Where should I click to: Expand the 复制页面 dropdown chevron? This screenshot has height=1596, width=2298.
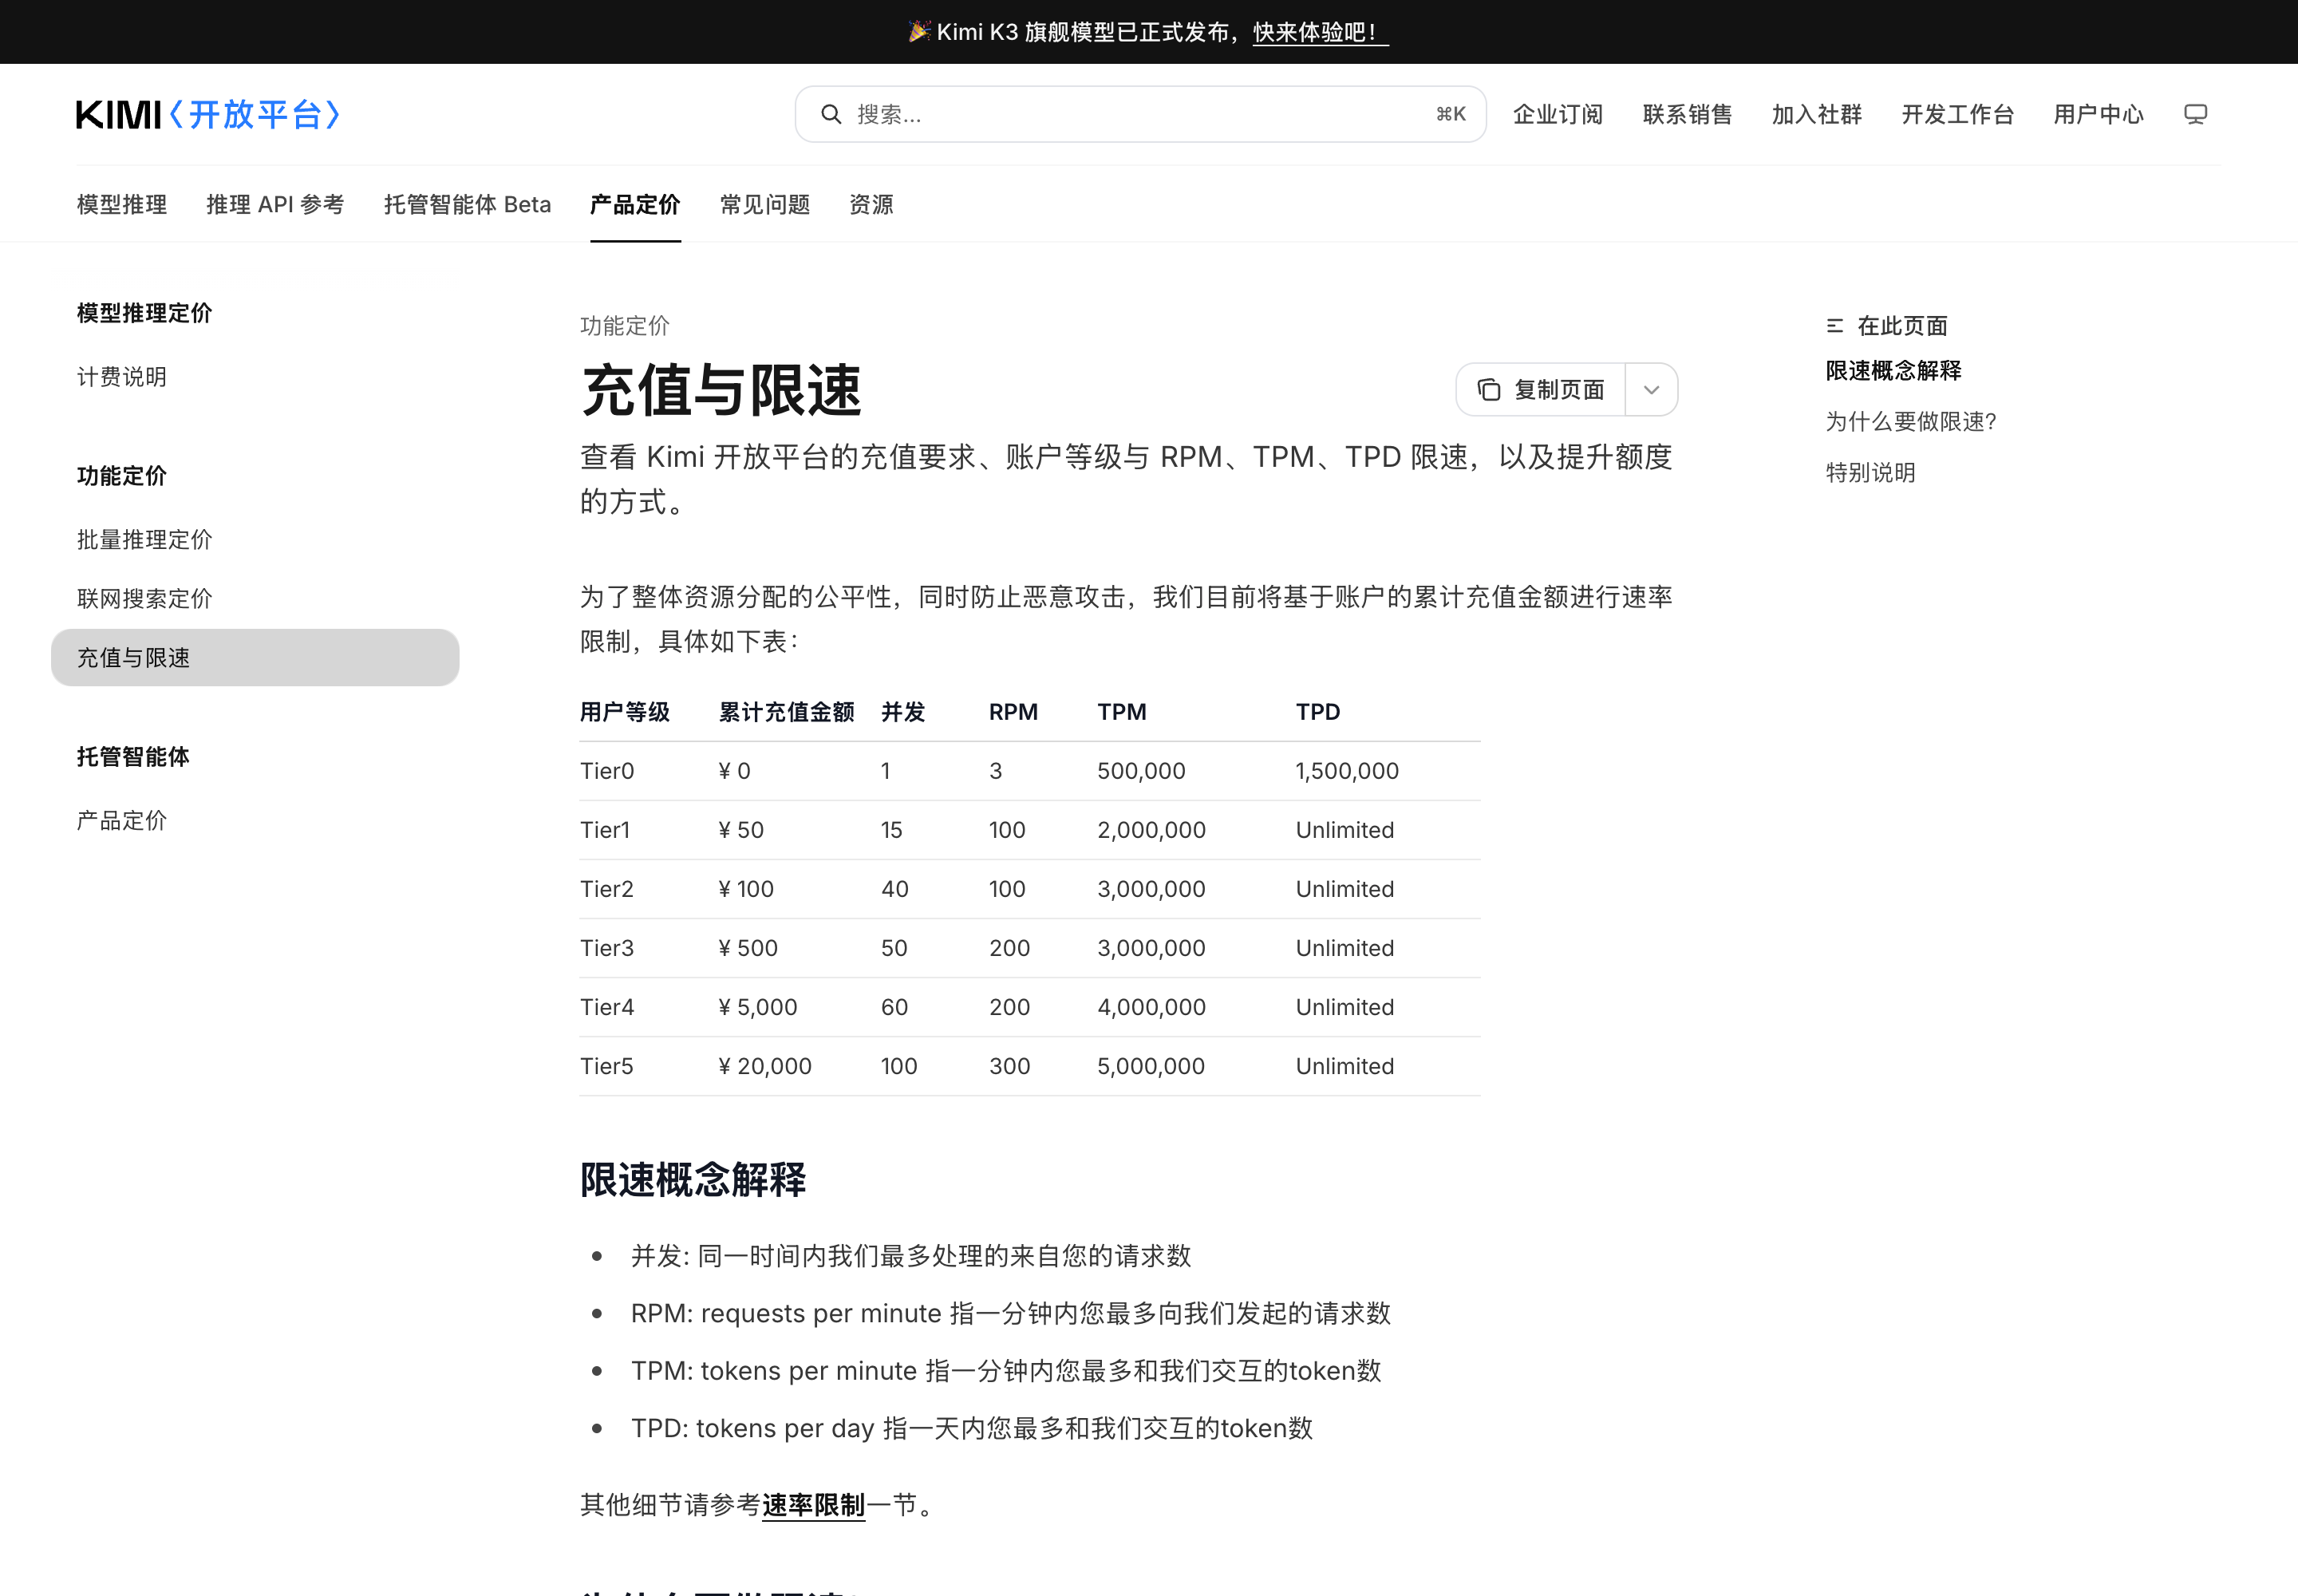click(1651, 389)
